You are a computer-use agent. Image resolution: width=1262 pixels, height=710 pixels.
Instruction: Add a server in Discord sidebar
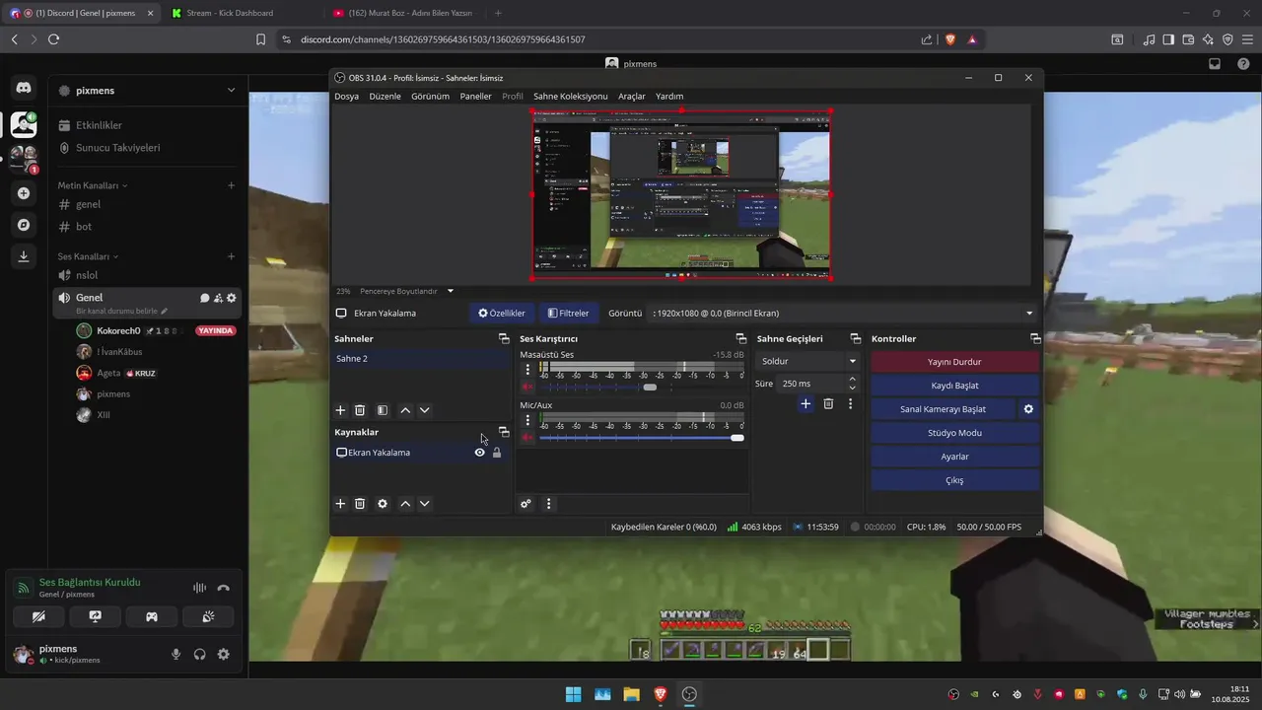click(x=24, y=193)
